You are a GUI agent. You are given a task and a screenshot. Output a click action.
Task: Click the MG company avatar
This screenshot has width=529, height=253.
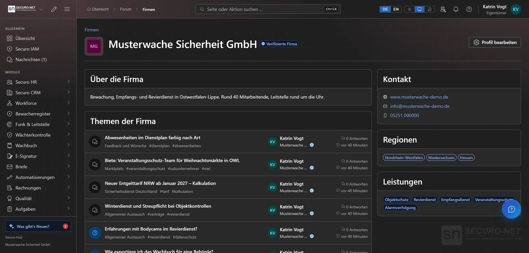click(94, 46)
